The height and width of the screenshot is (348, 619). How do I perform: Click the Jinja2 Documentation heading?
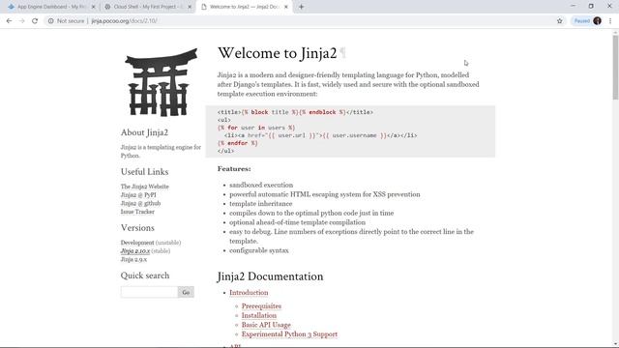coord(270,276)
